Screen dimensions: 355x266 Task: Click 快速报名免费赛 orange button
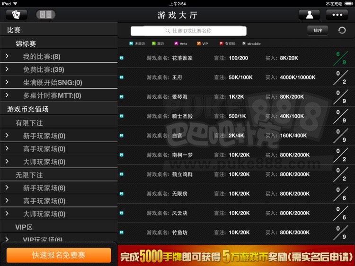59,255
